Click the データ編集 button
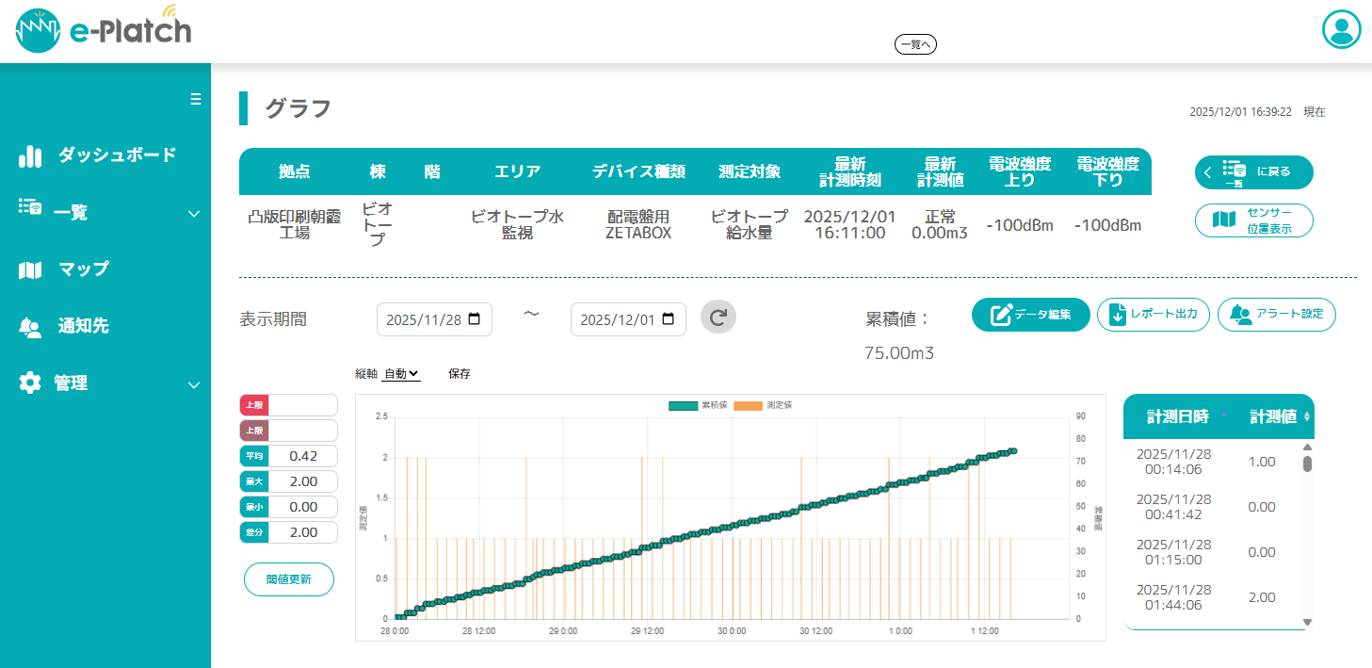 pyautogui.click(x=1030, y=315)
